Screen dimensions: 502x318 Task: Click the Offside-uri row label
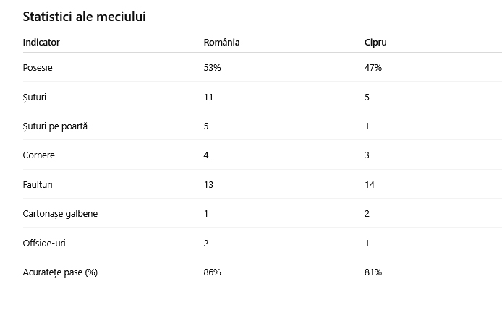44,243
